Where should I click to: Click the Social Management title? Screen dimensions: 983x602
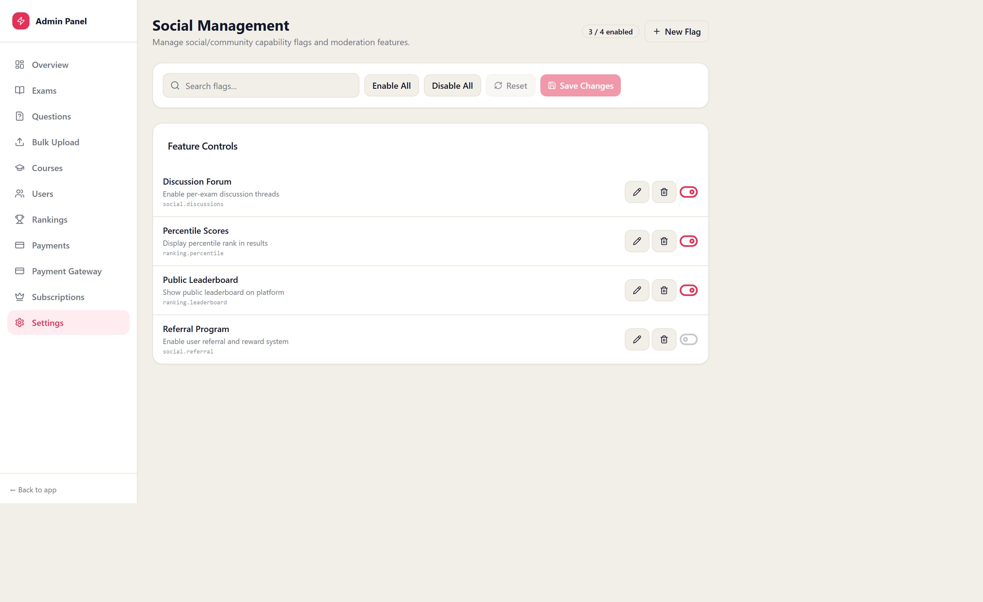[x=221, y=25]
